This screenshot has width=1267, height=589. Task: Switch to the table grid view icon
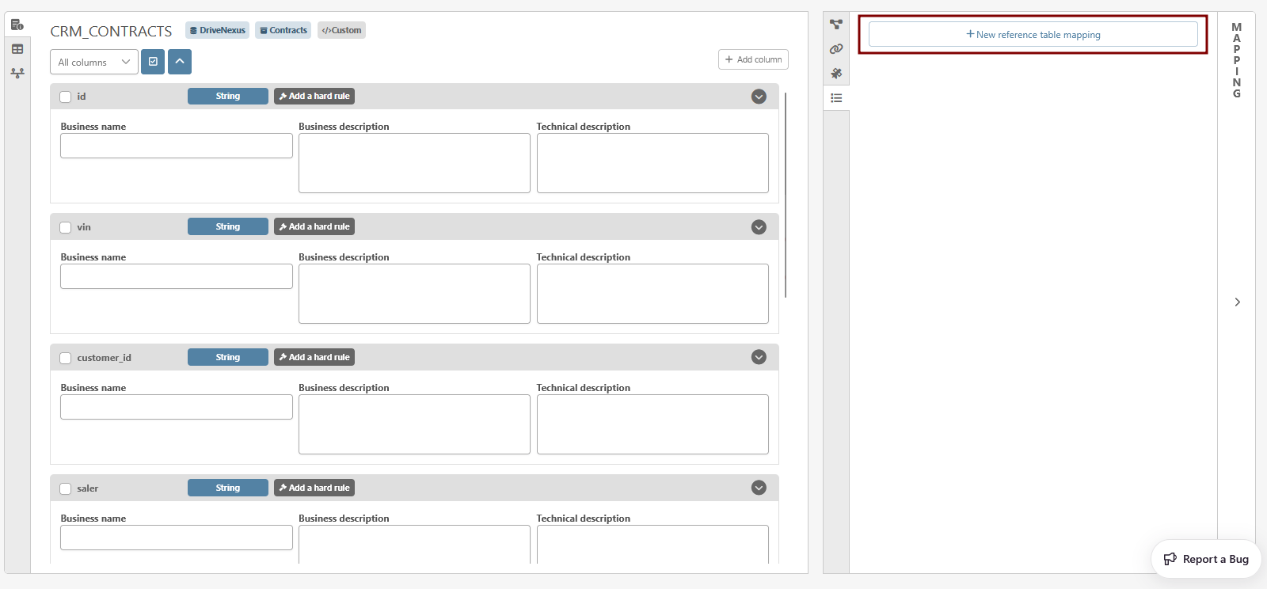click(x=17, y=49)
